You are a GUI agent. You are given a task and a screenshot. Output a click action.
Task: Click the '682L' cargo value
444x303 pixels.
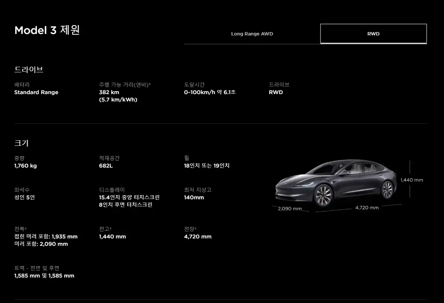tap(106, 166)
